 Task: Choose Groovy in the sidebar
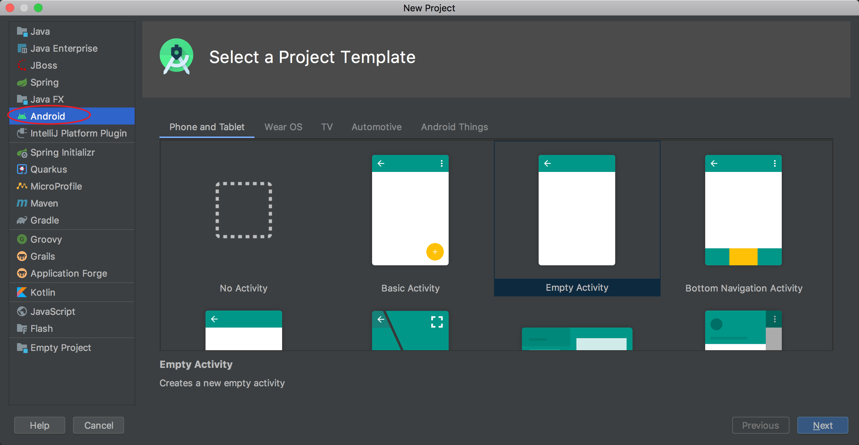click(72, 239)
